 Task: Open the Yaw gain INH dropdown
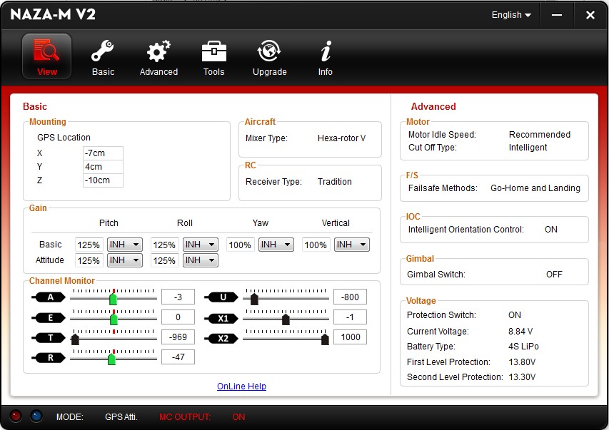(276, 245)
